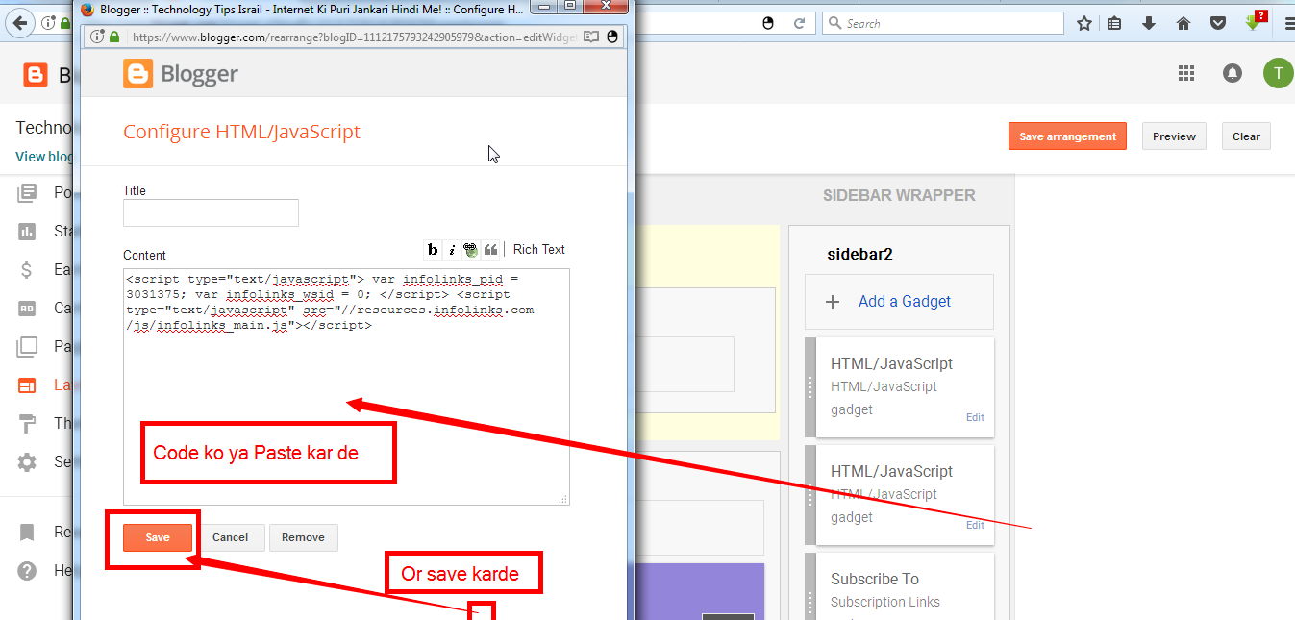
Task: Click the Blogger logo in popup window
Action: coord(180,74)
